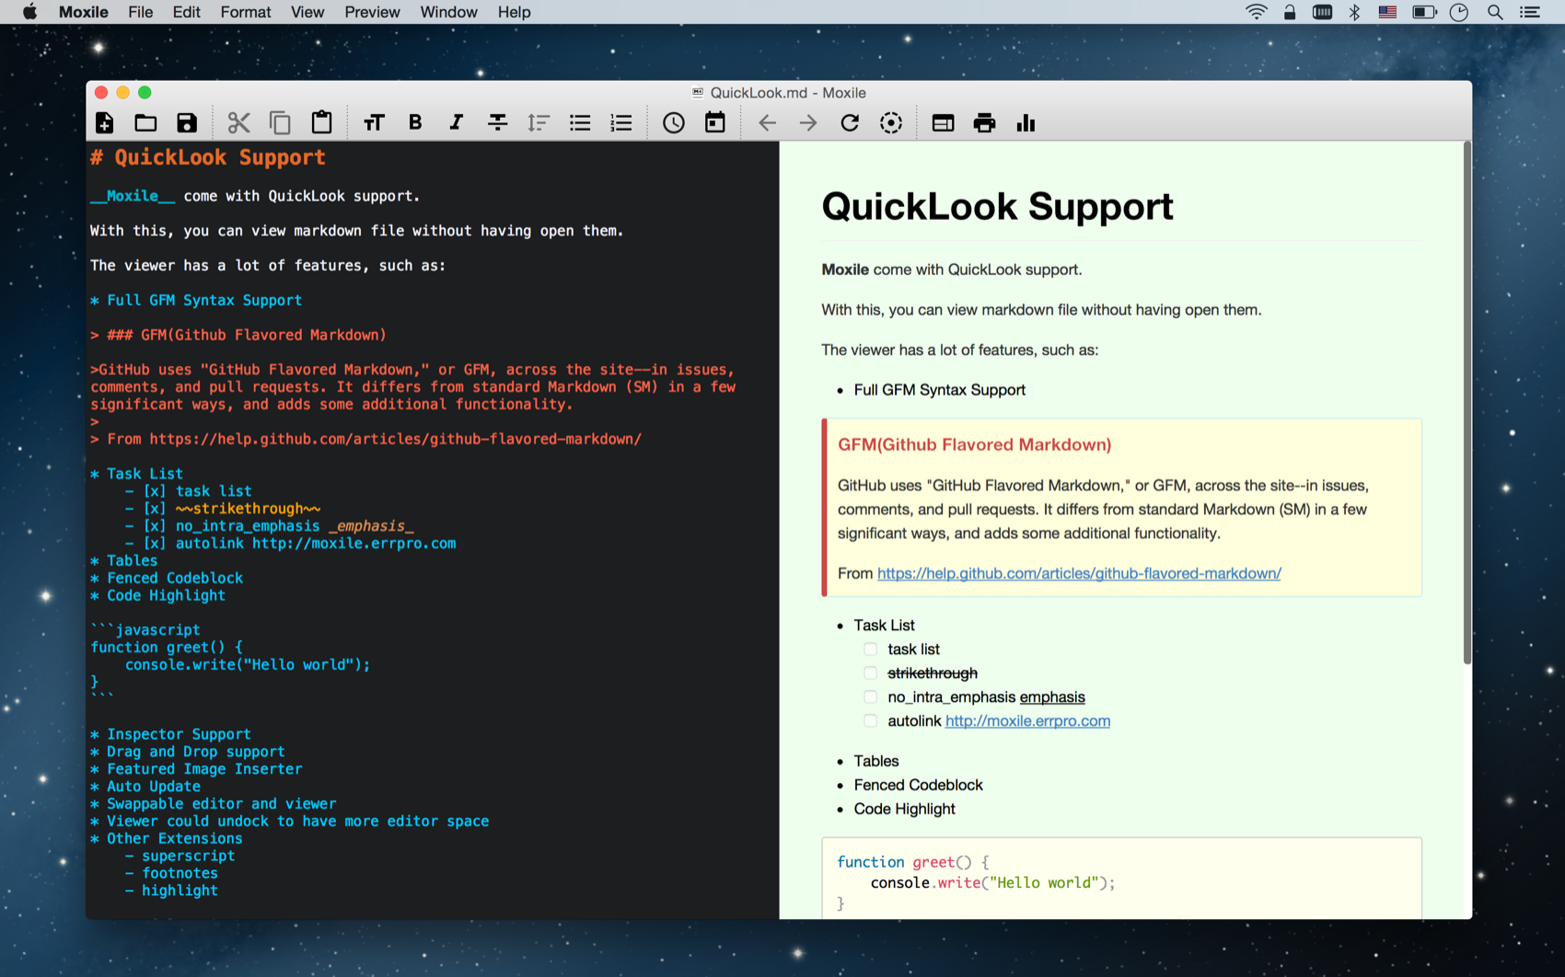This screenshot has width=1565, height=977.
Task: Click the preview pane vertical scrollbar
Action: point(1466,405)
